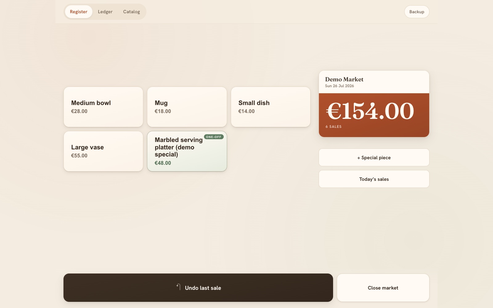Image resolution: width=493 pixels, height=308 pixels.
Task: Click the €18.00 price
Action: (x=163, y=111)
